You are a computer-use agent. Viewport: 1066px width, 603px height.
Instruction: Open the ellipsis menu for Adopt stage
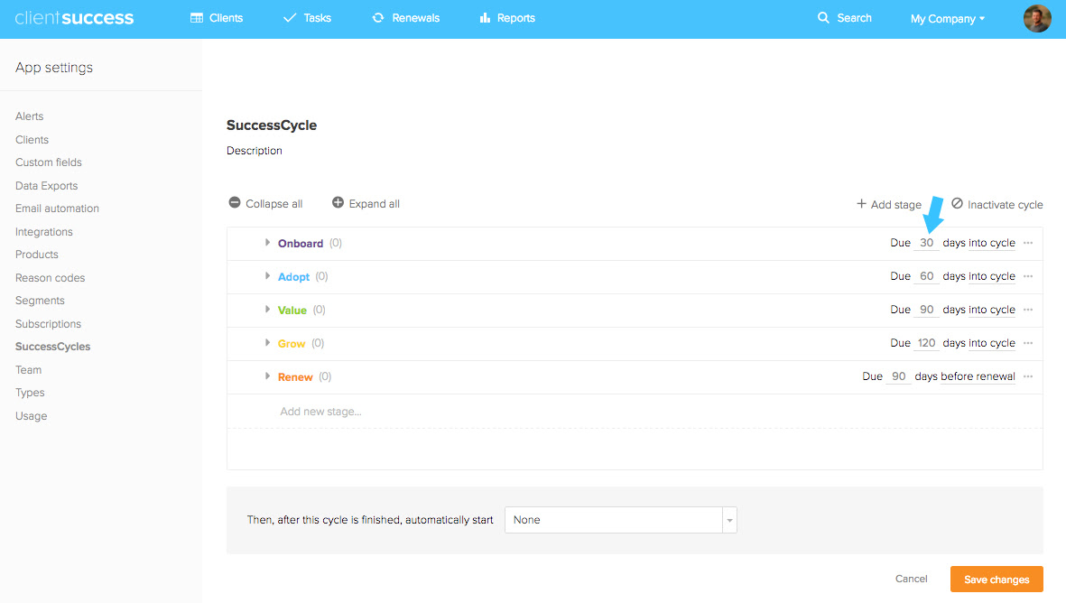[1028, 276]
